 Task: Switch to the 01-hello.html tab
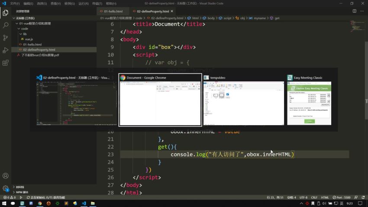pyautogui.click(x=113, y=11)
